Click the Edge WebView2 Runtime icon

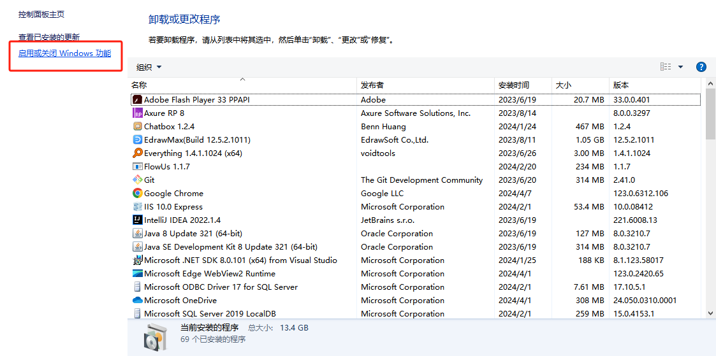point(137,273)
